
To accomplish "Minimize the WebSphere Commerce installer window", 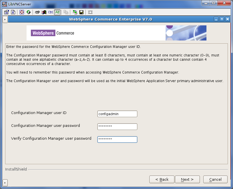I will tap(216, 19).
